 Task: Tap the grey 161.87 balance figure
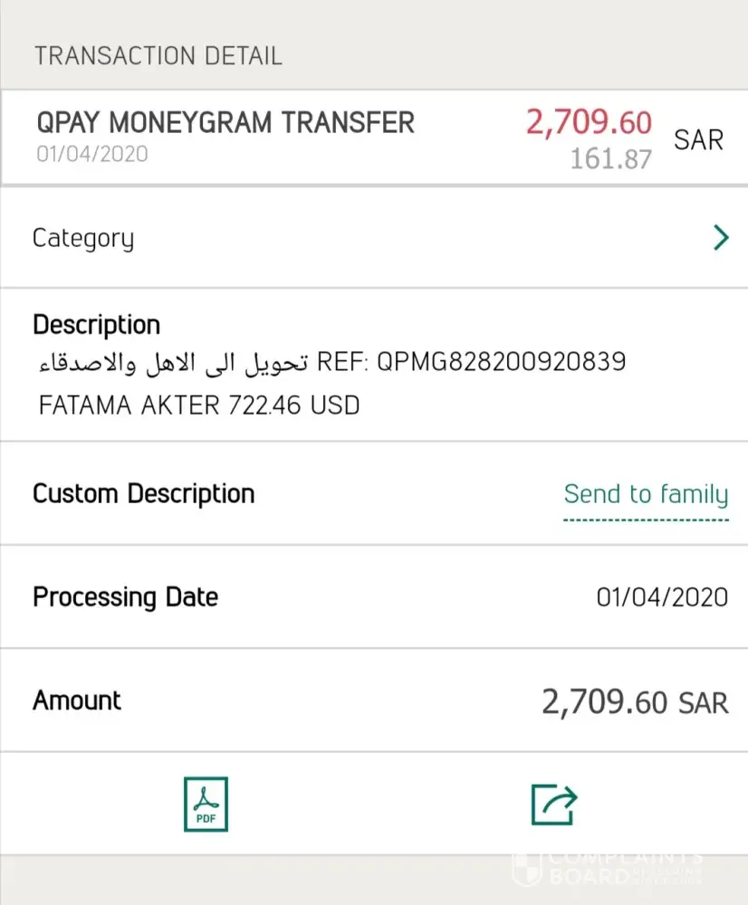(x=610, y=159)
